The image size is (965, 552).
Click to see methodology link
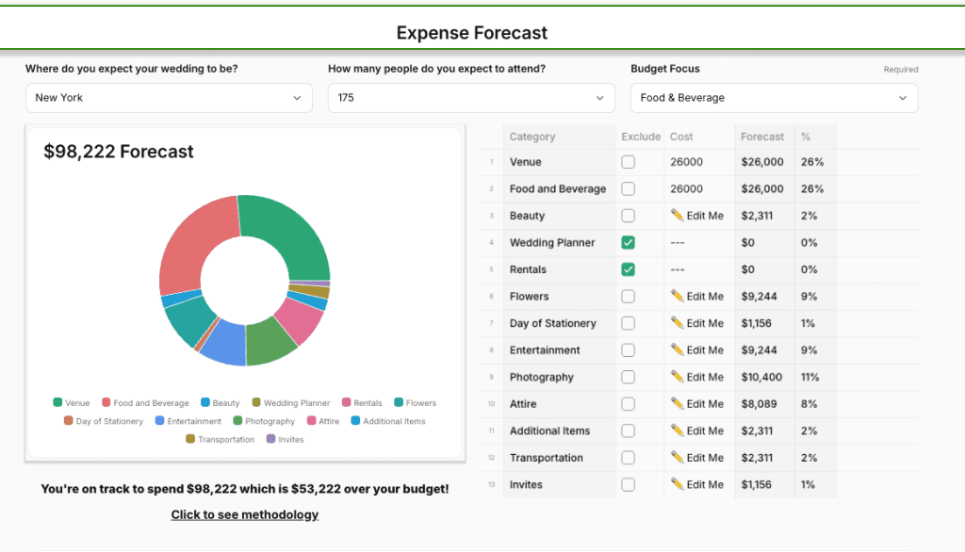click(245, 515)
